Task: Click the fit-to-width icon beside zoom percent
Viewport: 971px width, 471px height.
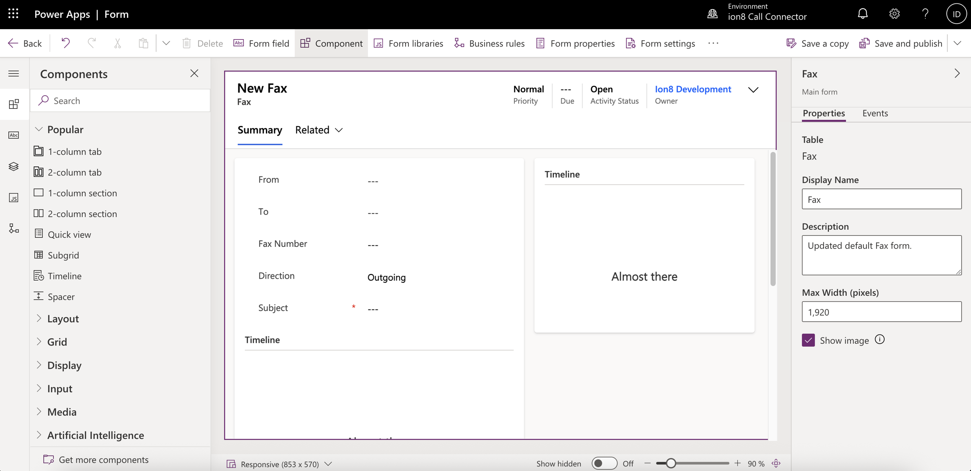Action: click(776, 463)
